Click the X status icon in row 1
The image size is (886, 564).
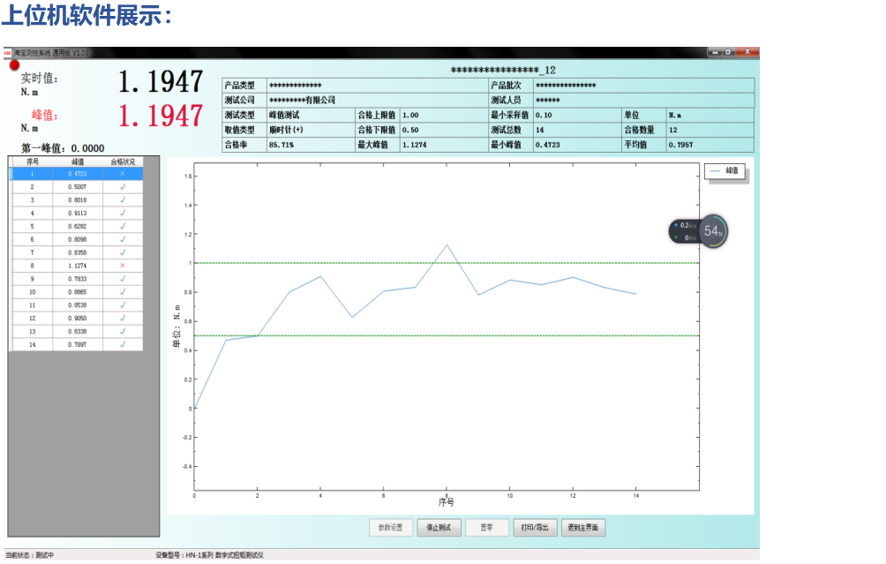(x=123, y=174)
